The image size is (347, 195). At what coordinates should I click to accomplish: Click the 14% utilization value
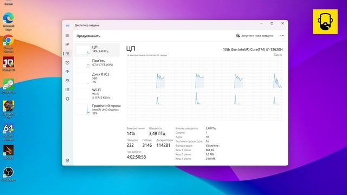[x=131, y=134]
